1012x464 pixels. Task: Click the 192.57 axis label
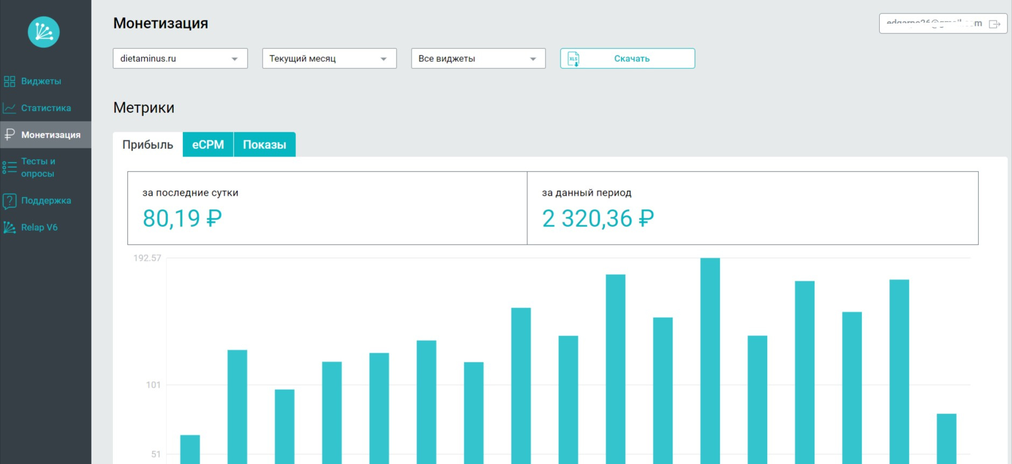(x=147, y=258)
